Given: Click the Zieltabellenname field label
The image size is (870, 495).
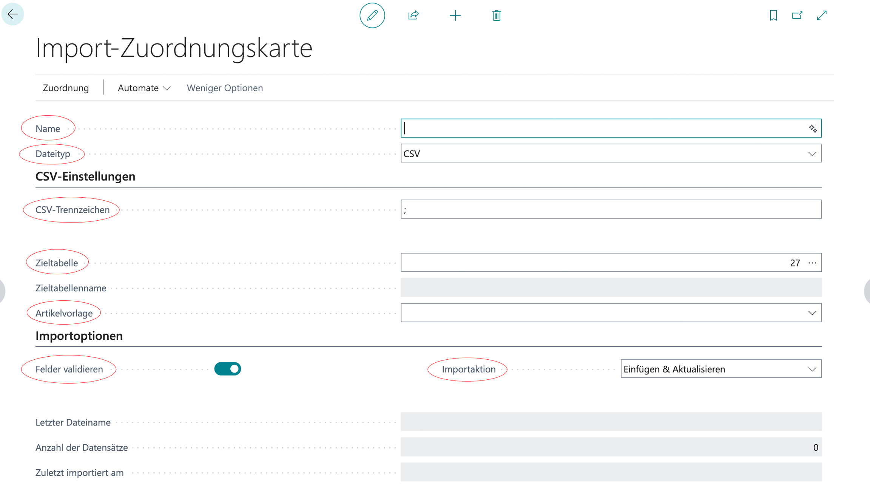Looking at the screenshot, I should [71, 288].
